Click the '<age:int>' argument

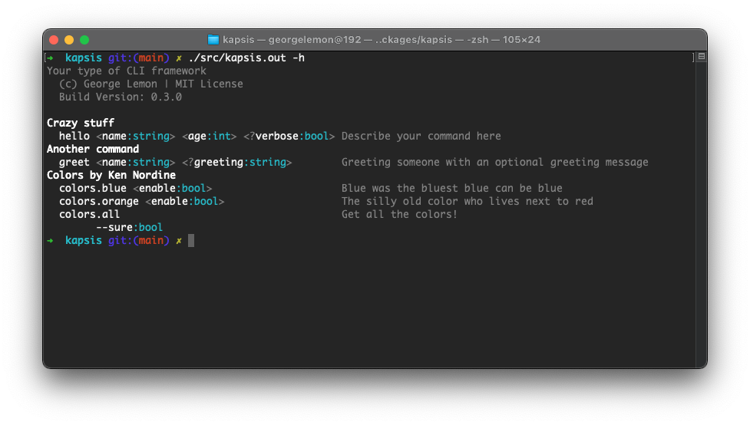tap(210, 137)
